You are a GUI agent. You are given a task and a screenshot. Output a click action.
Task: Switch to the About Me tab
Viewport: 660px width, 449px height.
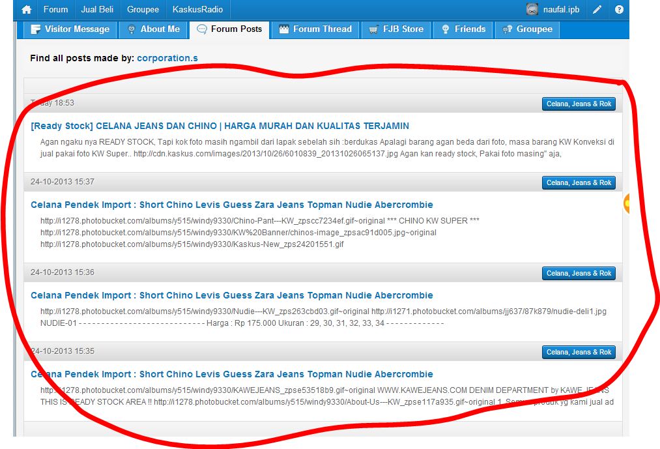[153, 29]
